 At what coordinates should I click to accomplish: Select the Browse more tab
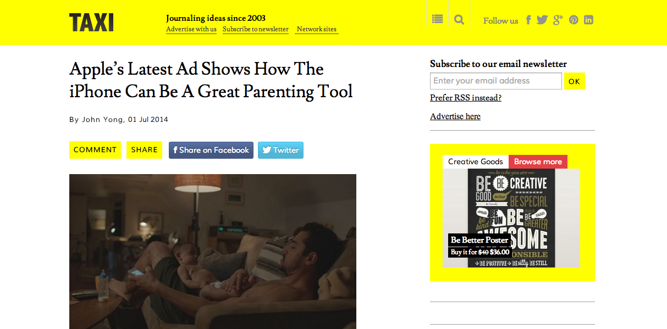point(538,161)
